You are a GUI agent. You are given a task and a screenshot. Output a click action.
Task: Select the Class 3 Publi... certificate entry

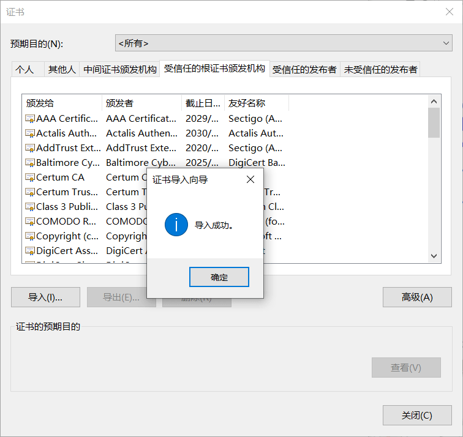tap(67, 206)
